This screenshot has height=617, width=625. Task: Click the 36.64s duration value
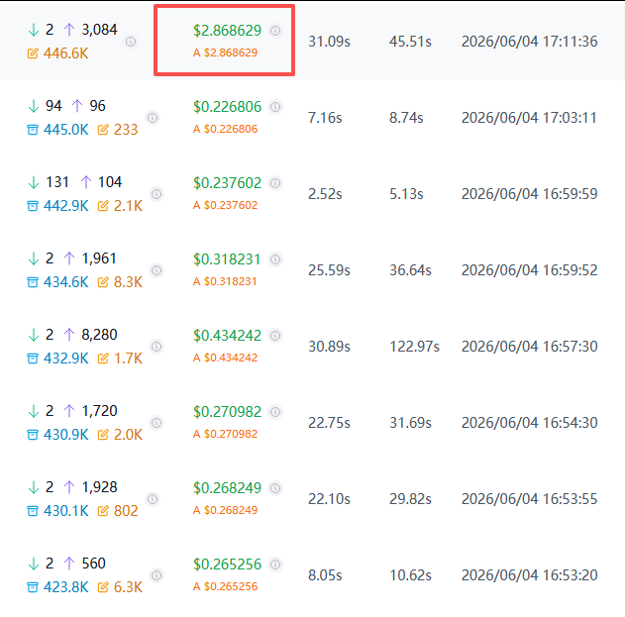[410, 270]
